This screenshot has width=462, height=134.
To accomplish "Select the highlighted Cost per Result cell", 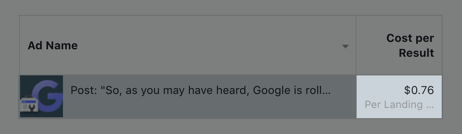I will [x=399, y=96].
